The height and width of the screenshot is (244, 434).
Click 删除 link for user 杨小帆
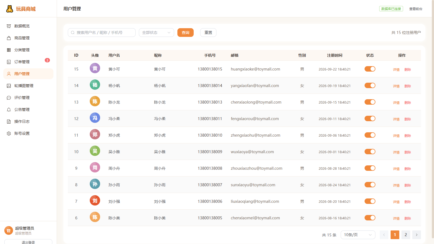[x=408, y=86]
